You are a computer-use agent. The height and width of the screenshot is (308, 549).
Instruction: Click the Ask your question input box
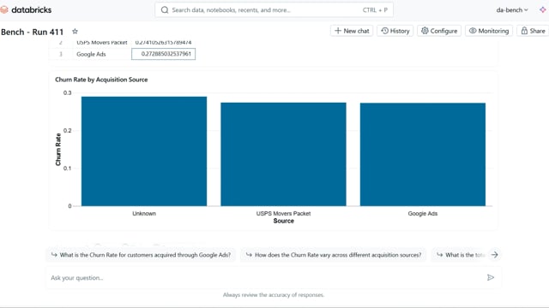(266, 277)
